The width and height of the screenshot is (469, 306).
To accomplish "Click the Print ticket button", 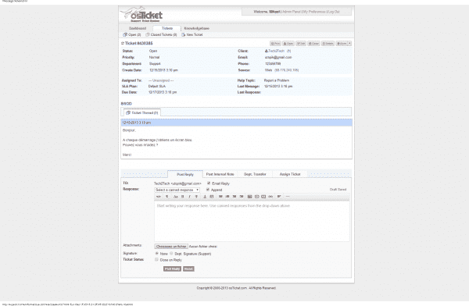I will point(275,44).
